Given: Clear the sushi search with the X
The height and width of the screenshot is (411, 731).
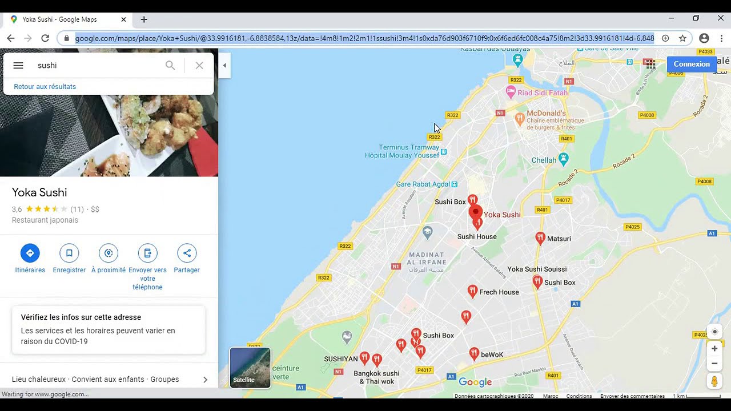Looking at the screenshot, I should pyautogui.click(x=199, y=66).
